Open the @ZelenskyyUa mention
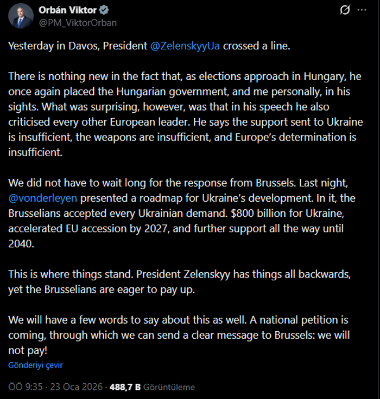 [x=186, y=46]
